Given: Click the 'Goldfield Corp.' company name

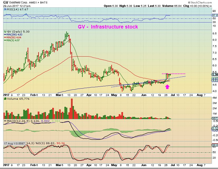Looking at the screenshot, I should tap(19, 2).
